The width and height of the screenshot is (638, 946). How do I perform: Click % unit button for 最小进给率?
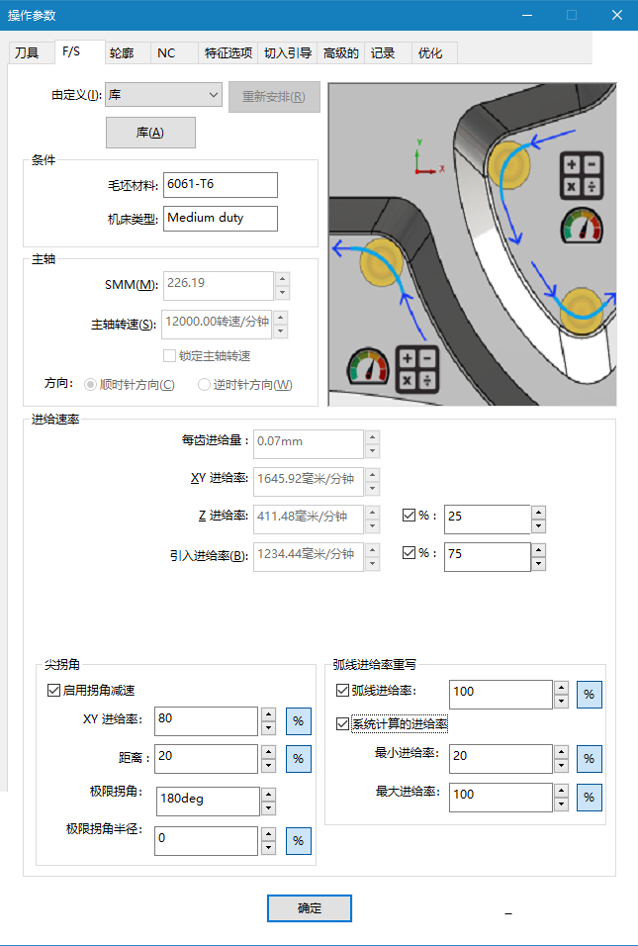pos(590,759)
